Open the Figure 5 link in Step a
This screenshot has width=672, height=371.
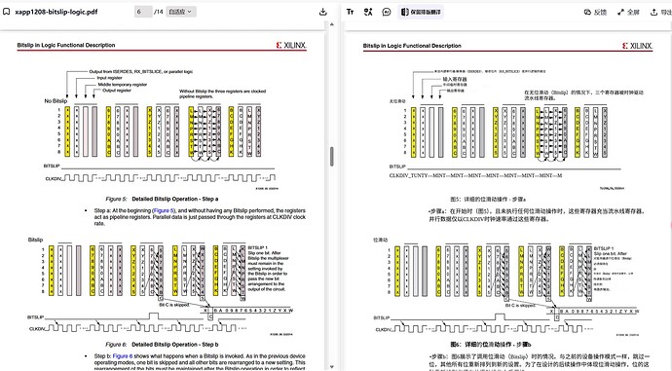164,210
